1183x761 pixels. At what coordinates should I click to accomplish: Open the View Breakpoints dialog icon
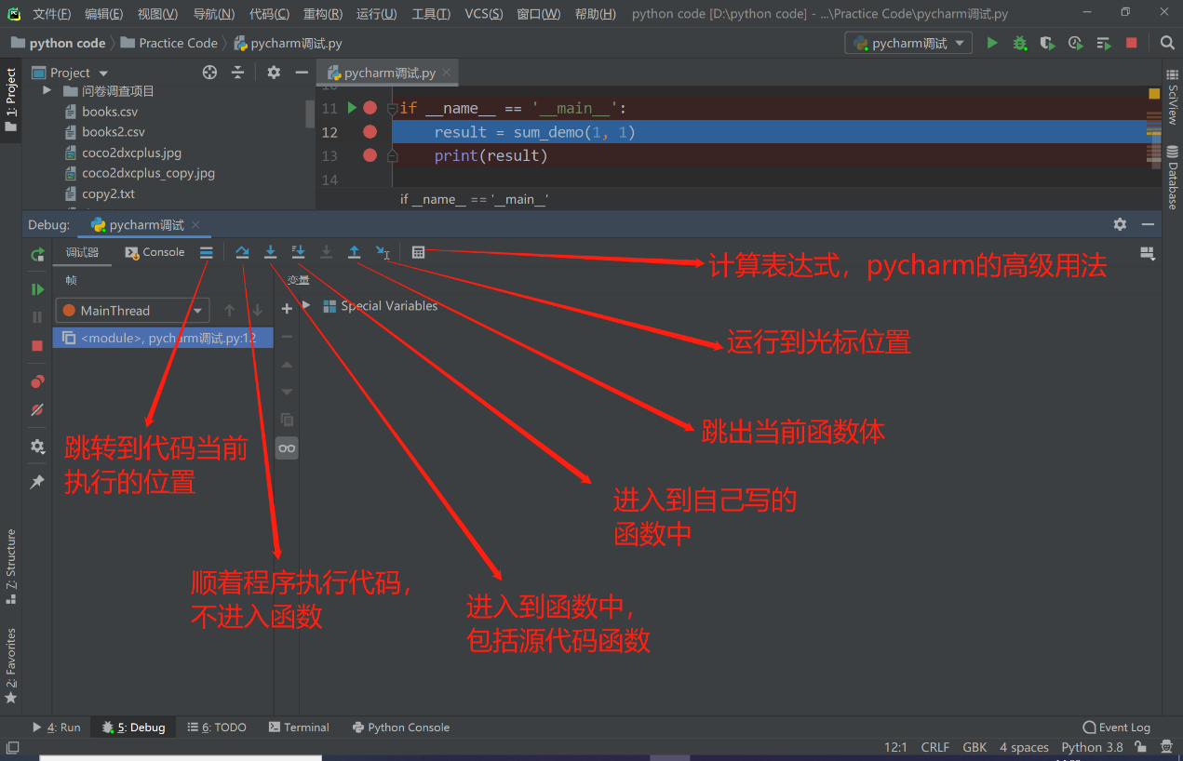click(37, 381)
